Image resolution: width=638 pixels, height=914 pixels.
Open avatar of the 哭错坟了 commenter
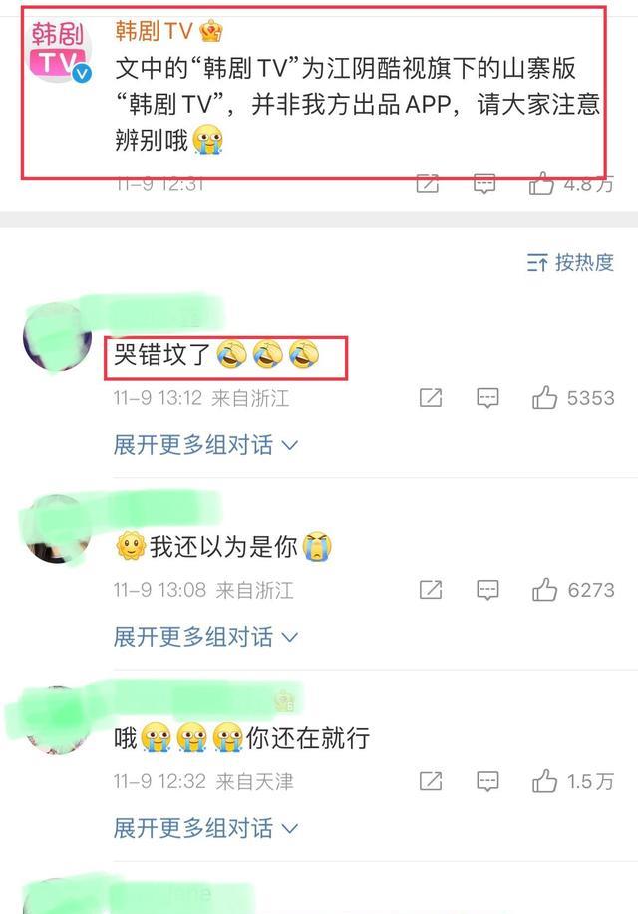coord(57,336)
